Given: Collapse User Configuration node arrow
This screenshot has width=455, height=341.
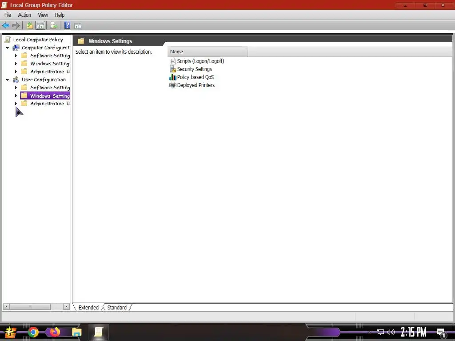Looking at the screenshot, I should tap(7, 79).
